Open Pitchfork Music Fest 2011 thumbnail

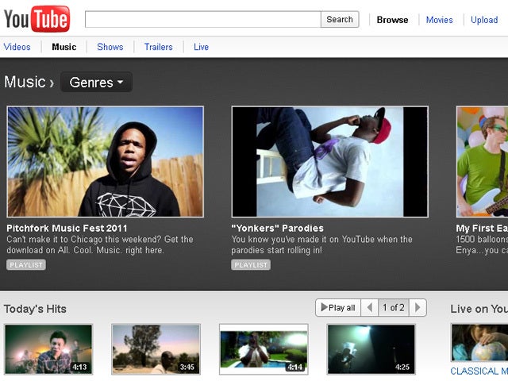point(106,162)
